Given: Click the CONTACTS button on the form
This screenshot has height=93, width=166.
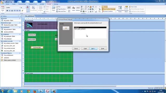Looking at the screenshot, I should (x=32, y=35).
